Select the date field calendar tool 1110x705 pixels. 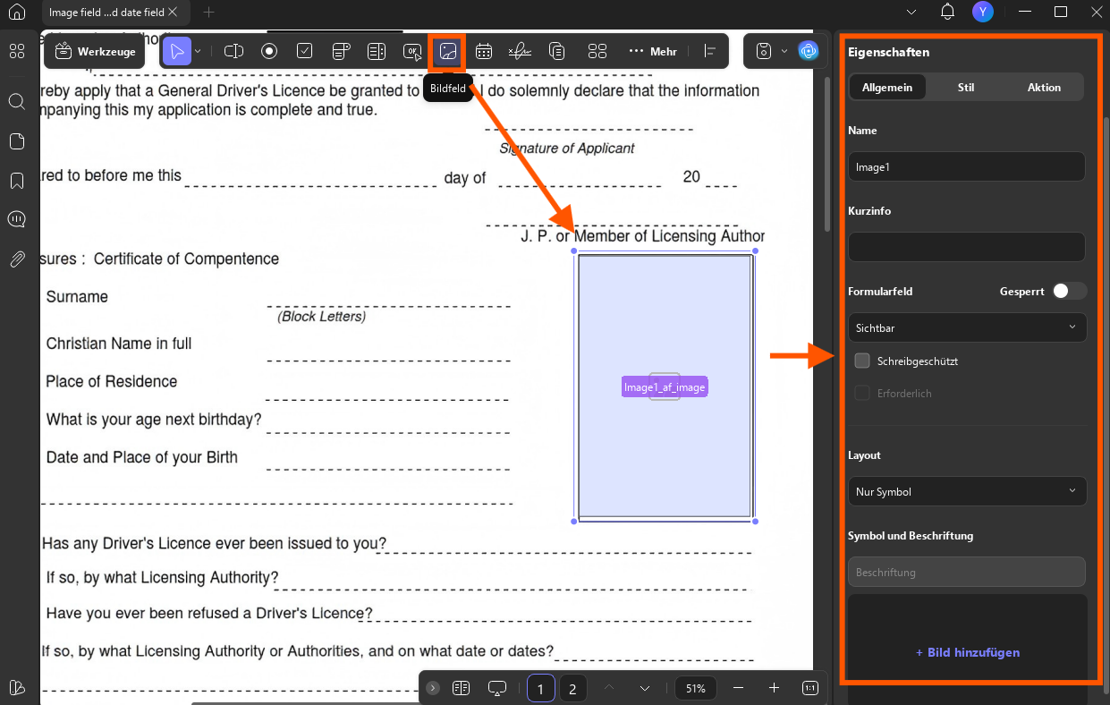484,52
